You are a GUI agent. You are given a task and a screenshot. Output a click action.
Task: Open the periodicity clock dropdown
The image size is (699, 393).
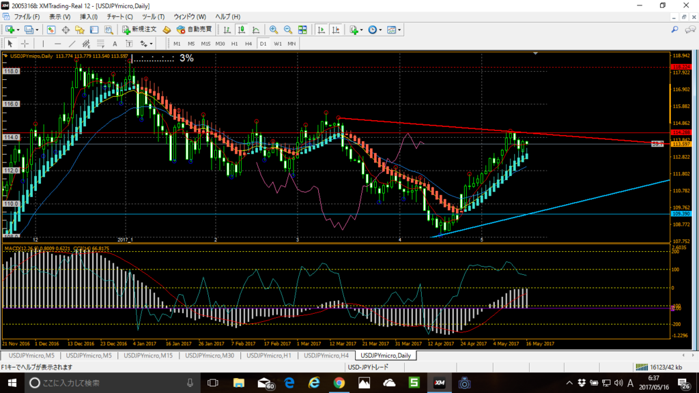click(x=375, y=30)
